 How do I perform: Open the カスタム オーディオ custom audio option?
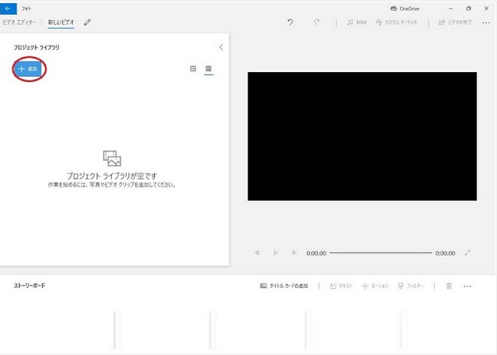pos(398,22)
